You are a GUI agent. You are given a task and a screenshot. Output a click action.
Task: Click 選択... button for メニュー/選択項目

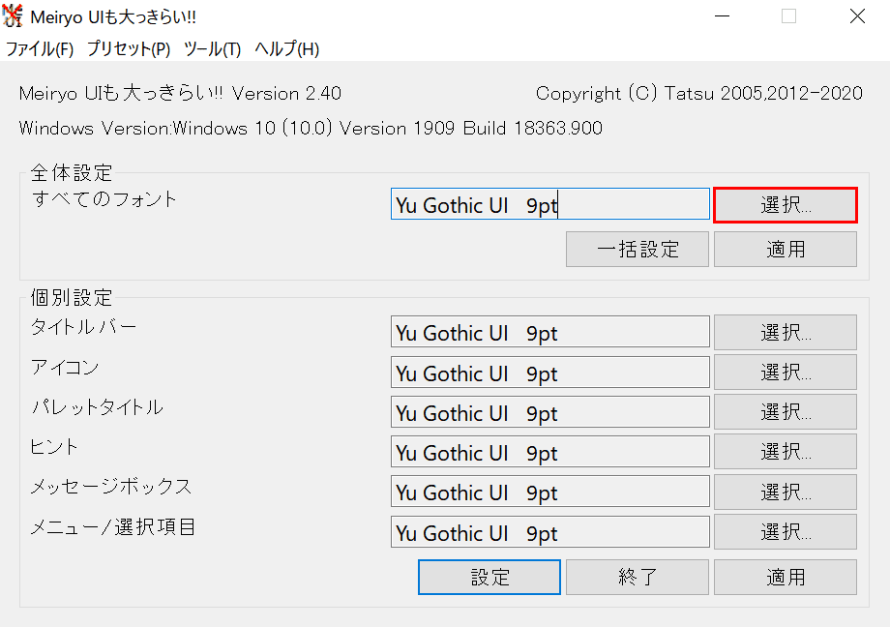tap(786, 531)
